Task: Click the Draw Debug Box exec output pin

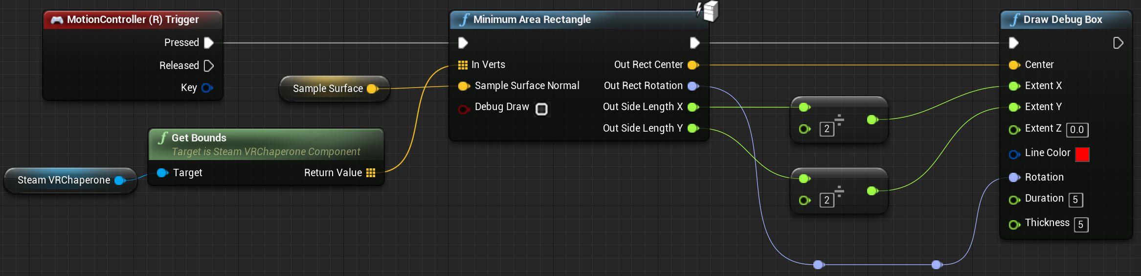Action: pos(1118,43)
